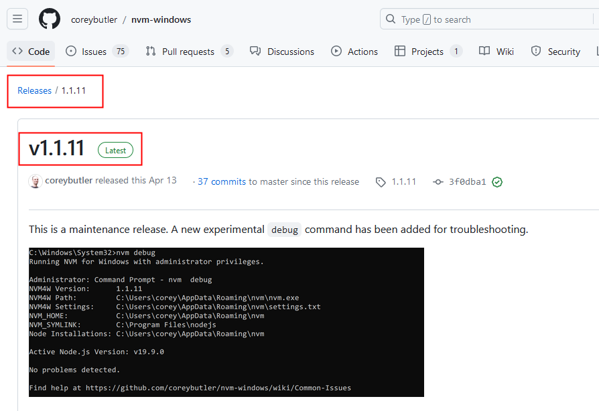This screenshot has height=411, width=599.
Task: Open commit 3f0dba1 link
Action: tap(467, 181)
